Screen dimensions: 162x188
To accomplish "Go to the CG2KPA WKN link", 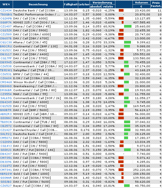I will coord(6,142).
